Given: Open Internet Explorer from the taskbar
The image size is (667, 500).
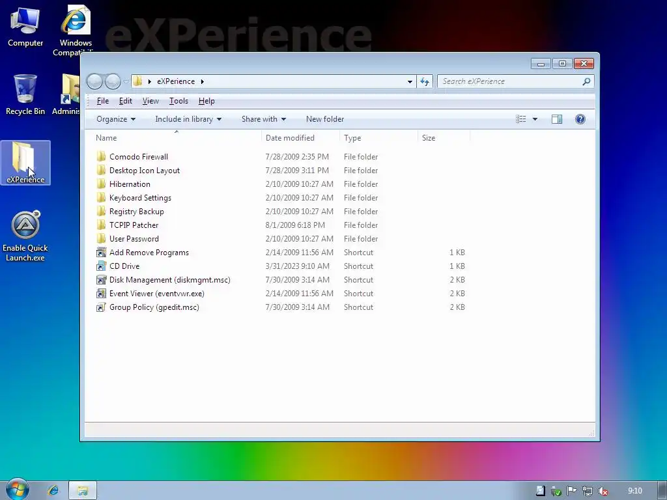Looking at the screenshot, I should click(53, 491).
